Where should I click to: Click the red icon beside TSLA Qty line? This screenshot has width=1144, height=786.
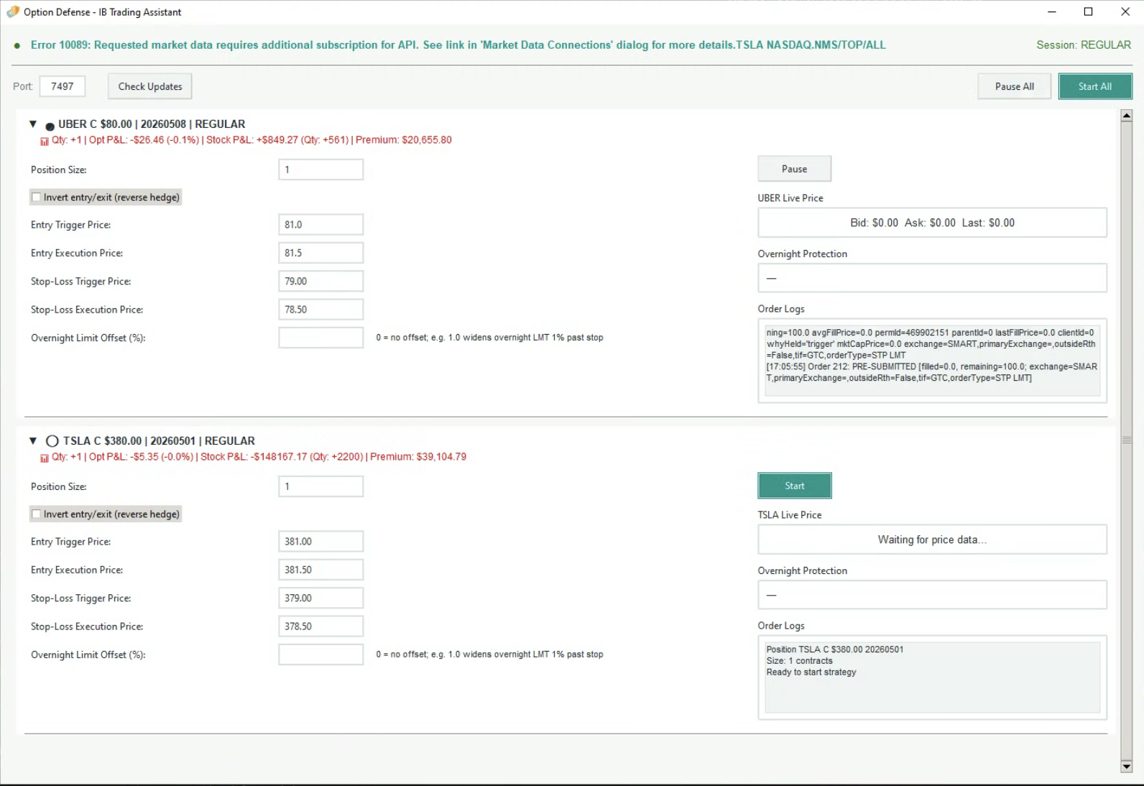click(x=45, y=458)
